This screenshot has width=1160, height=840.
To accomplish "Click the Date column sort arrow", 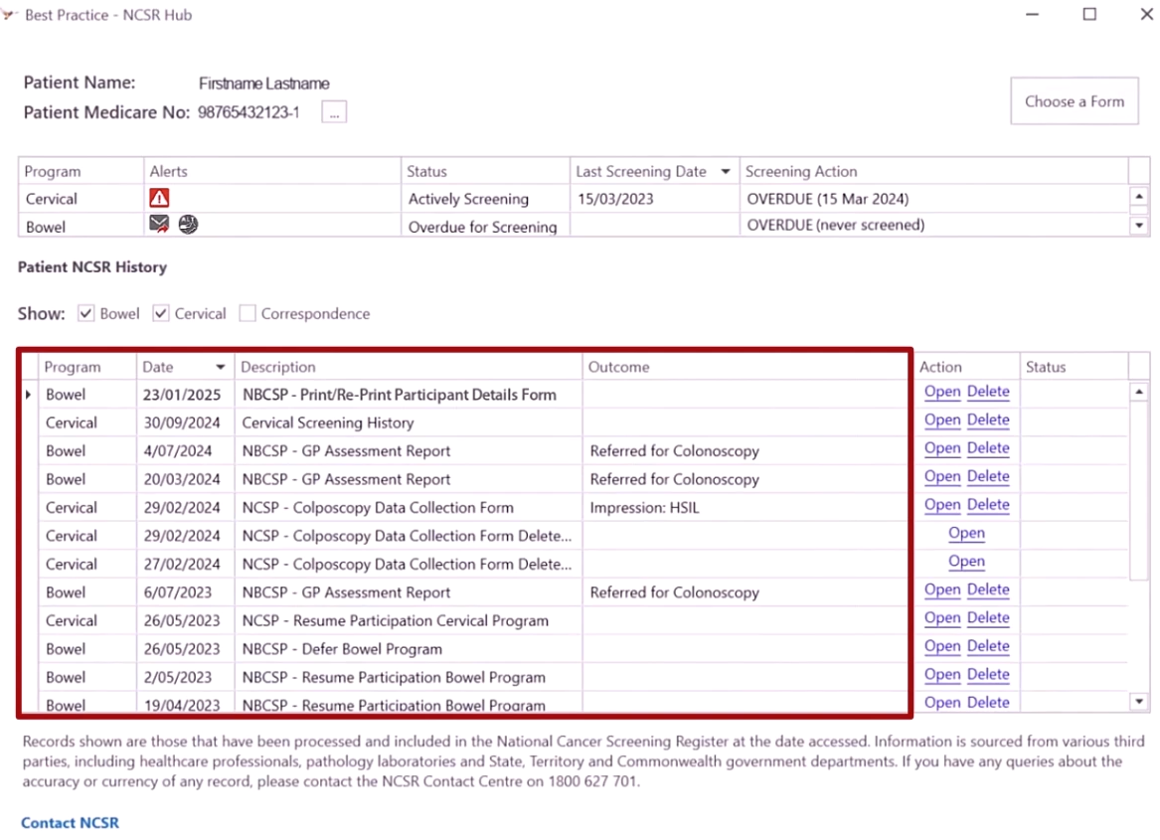I will pos(221,367).
